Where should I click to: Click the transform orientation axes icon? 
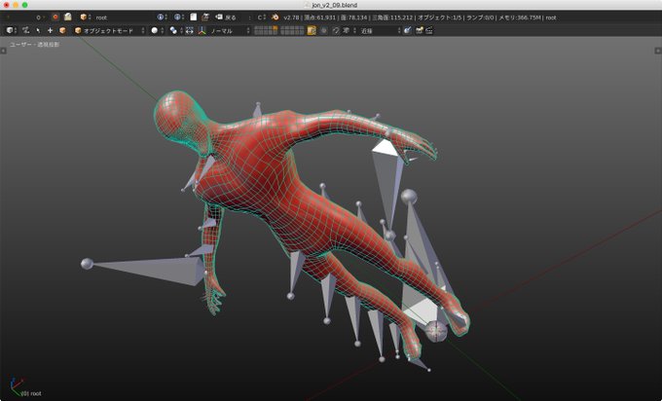(x=202, y=30)
